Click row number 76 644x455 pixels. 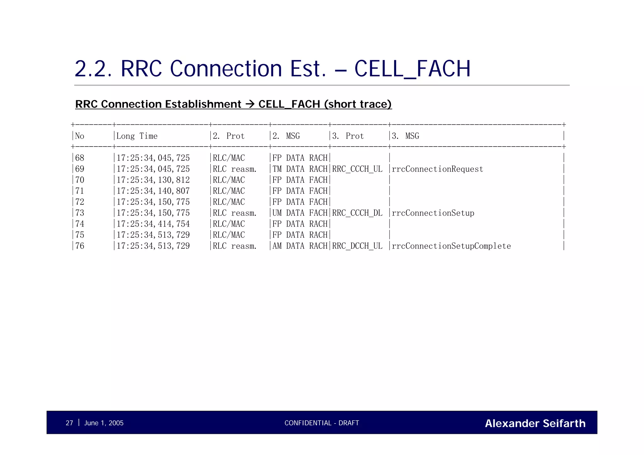tap(80, 246)
